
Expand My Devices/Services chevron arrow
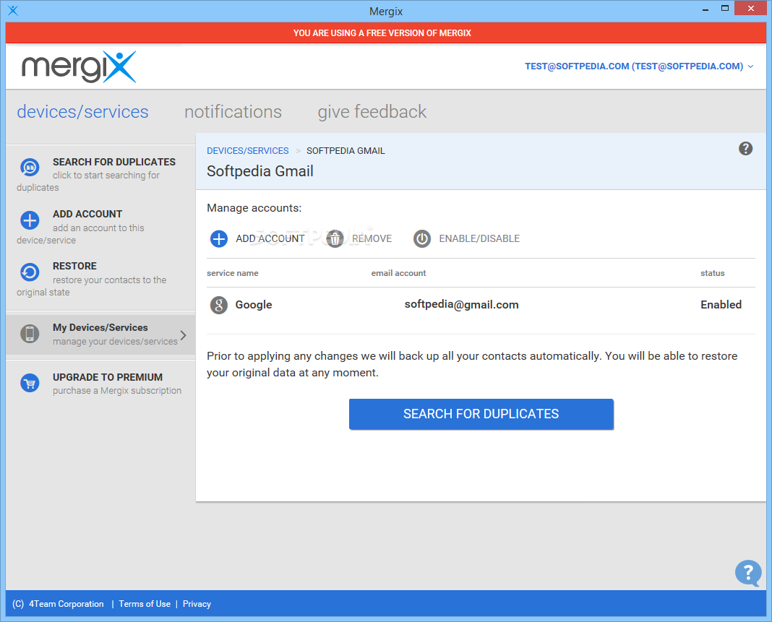pos(183,335)
